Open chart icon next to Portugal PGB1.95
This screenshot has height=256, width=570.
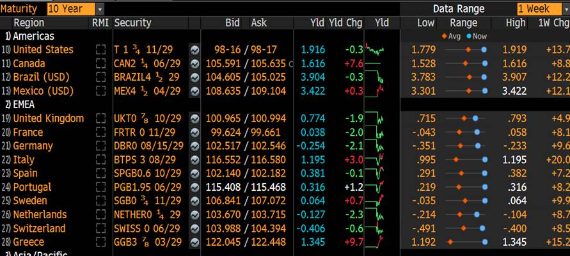point(194,187)
